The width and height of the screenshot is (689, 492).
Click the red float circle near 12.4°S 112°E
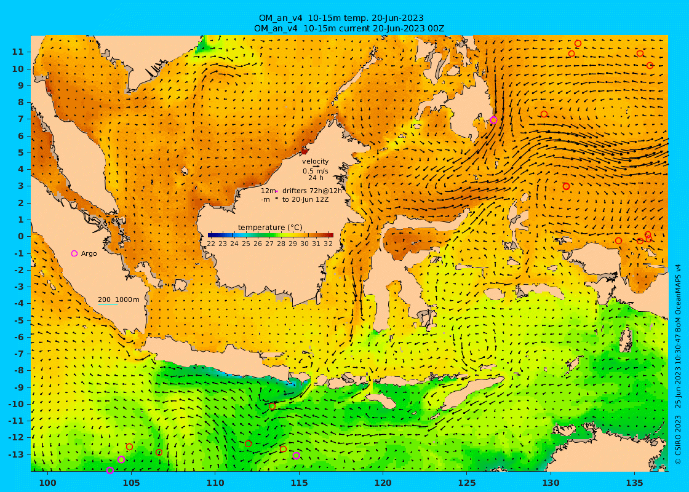click(248, 443)
